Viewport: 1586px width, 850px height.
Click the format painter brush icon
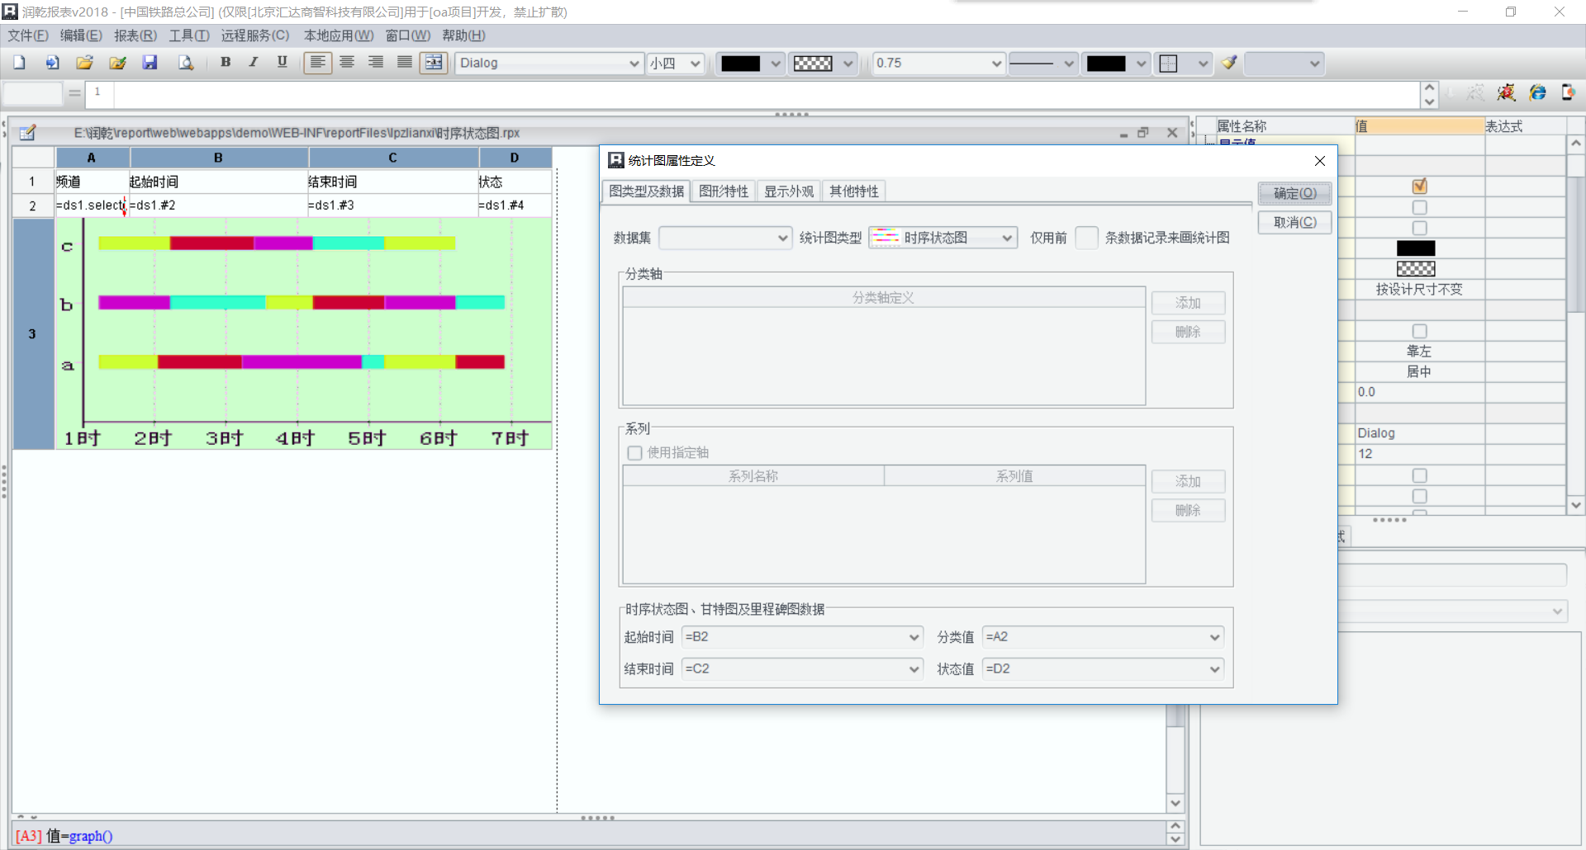(x=1229, y=63)
